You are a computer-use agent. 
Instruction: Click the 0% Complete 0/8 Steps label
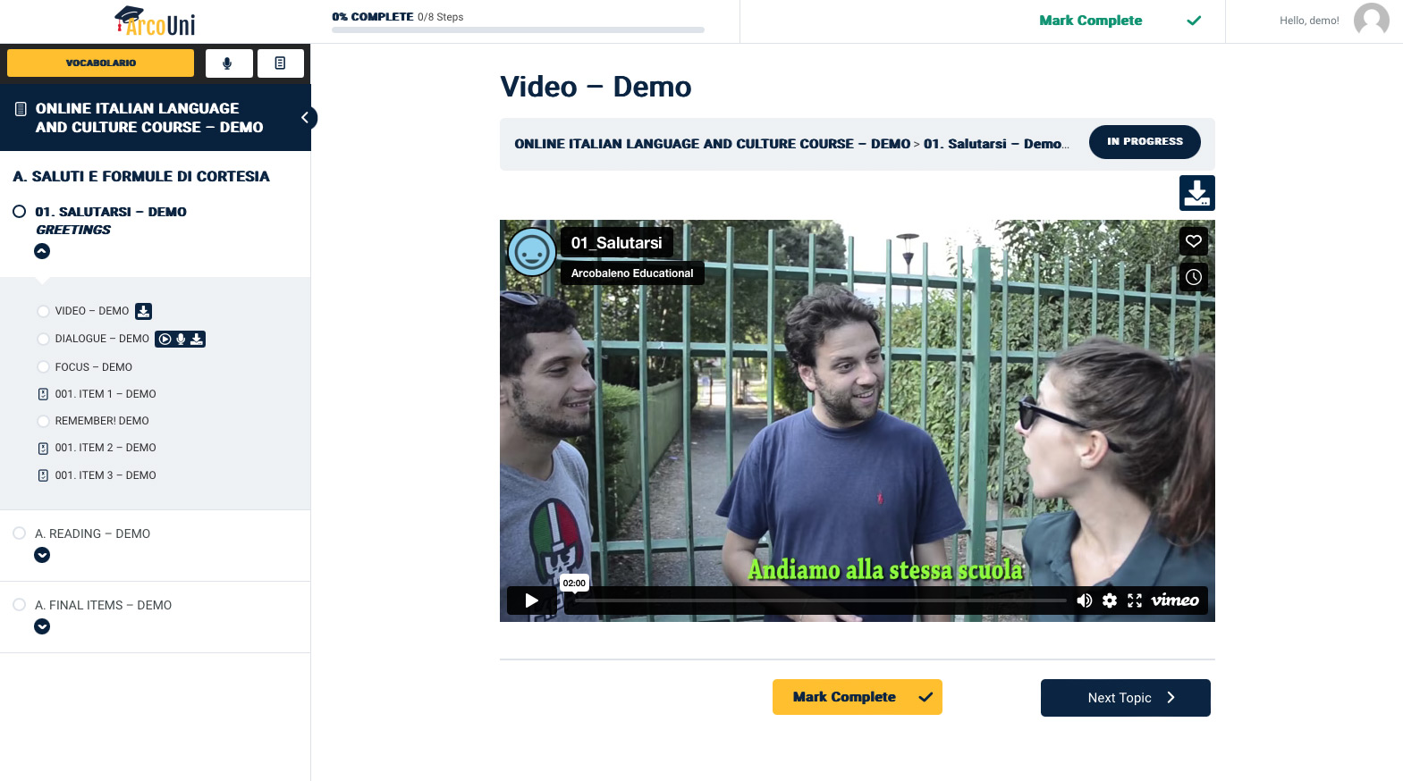tap(398, 17)
